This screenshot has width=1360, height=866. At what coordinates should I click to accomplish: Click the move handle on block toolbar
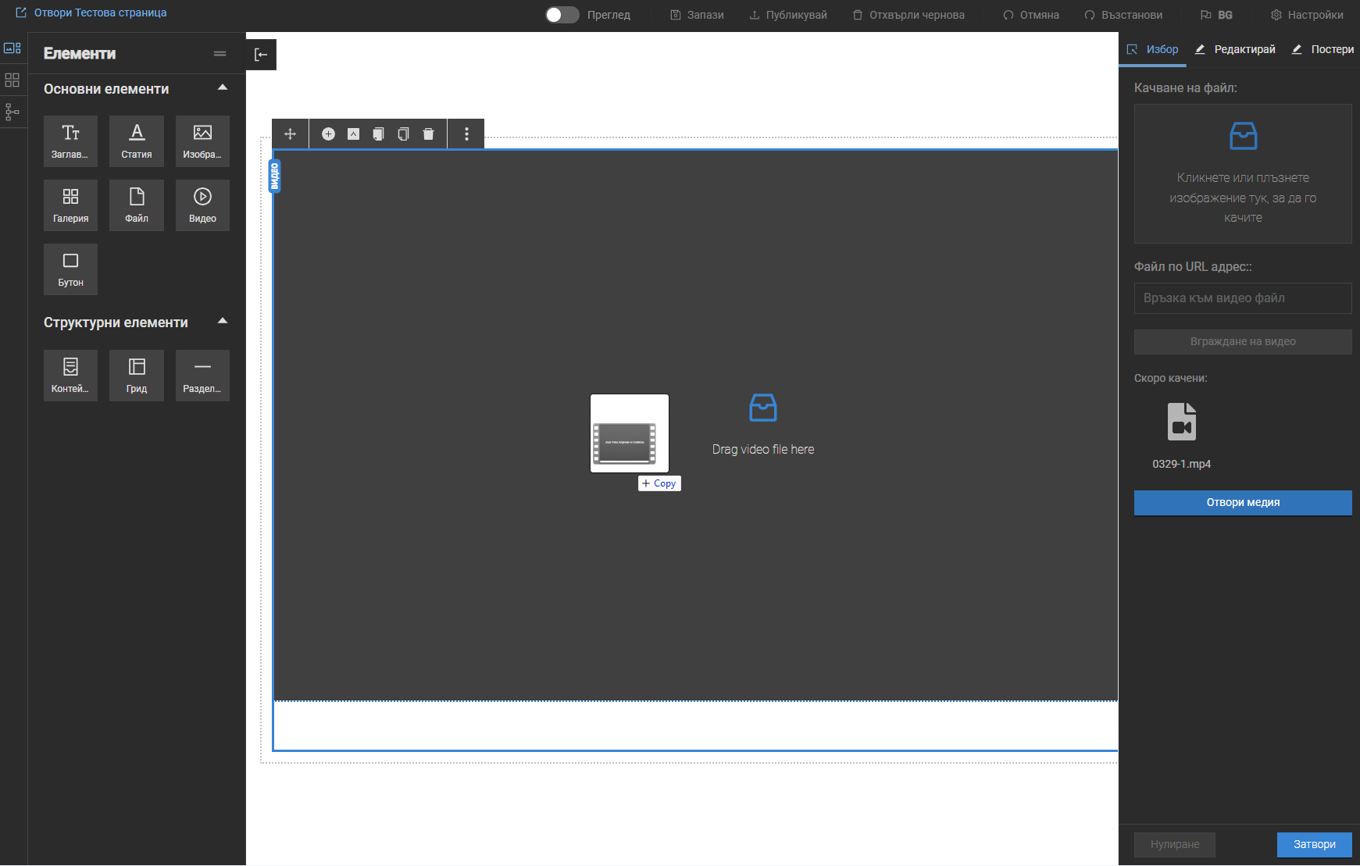[x=290, y=134]
